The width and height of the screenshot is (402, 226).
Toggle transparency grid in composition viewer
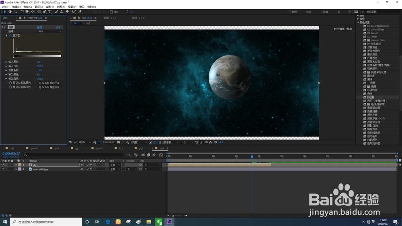(155, 142)
